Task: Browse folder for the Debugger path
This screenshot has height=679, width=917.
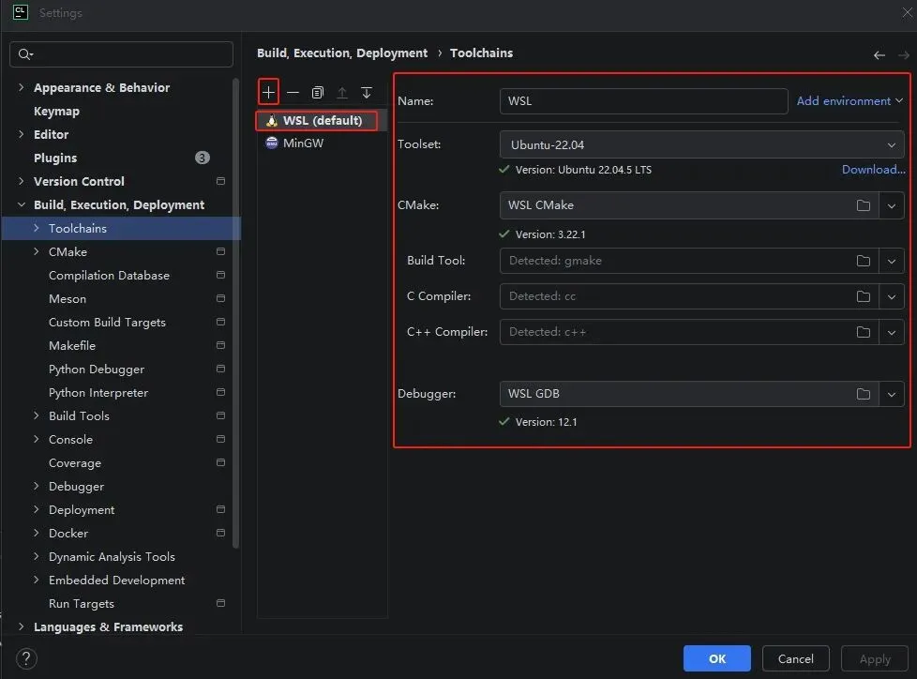Action: coord(864,394)
